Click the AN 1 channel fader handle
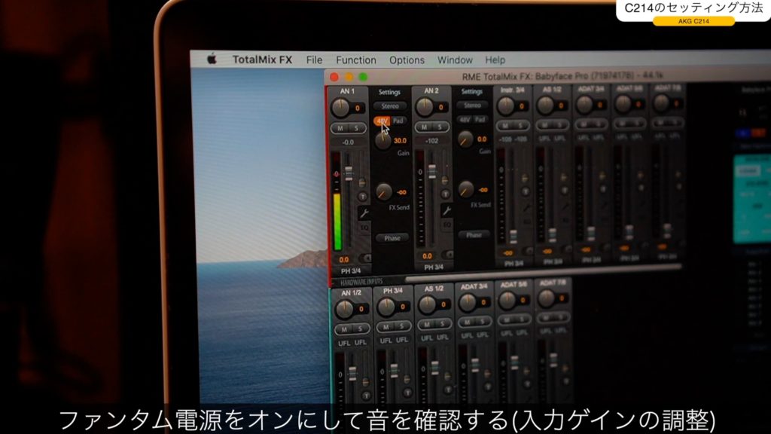The height and width of the screenshot is (434, 771). point(349,173)
